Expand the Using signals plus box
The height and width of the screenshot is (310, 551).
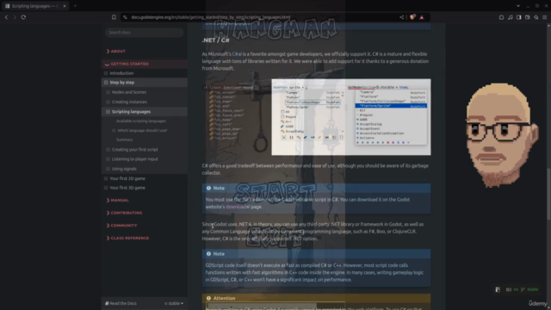[x=108, y=169]
